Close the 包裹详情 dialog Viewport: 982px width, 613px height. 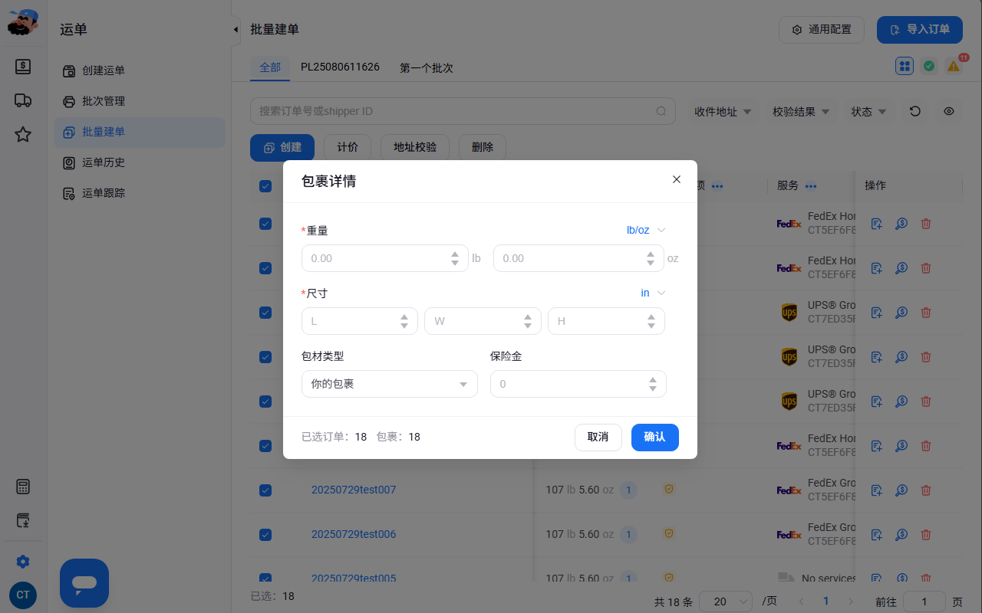click(x=677, y=179)
